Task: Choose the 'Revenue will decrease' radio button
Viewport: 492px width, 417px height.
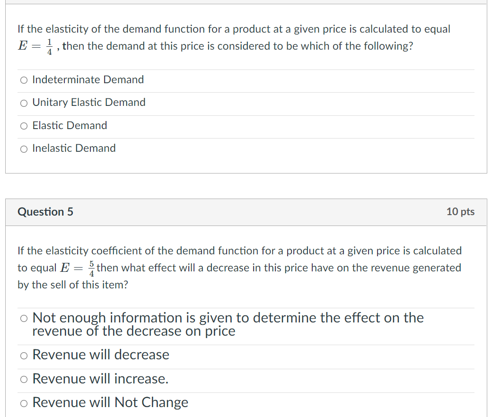Action: coord(24,356)
